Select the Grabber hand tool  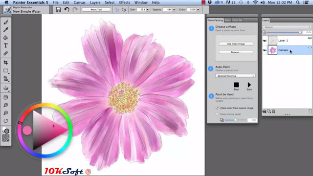tap(6, 97)
